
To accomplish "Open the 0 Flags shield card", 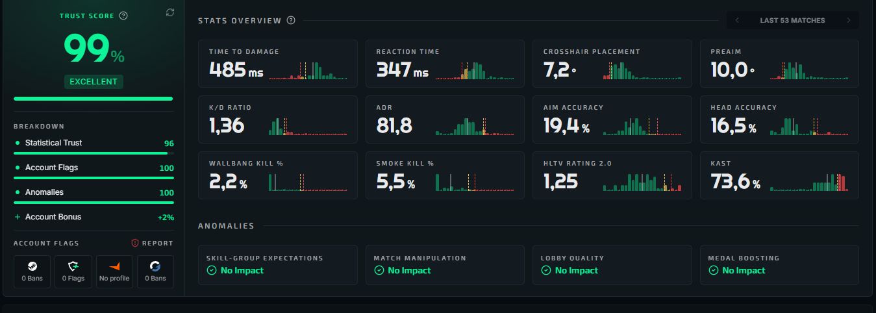I will [x=73, y=271].
